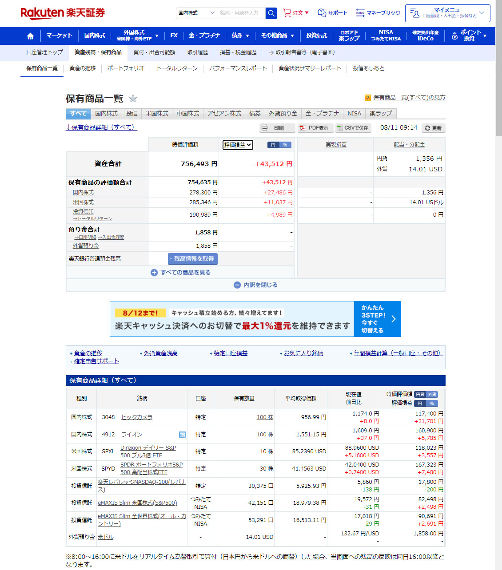The height and width of the screenshot is (570, 502).
Task: Click the 残高情報を取得 button
Action: pos(193,258)
